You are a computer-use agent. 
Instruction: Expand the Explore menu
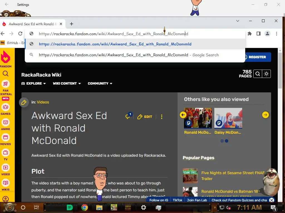point(33,83)
